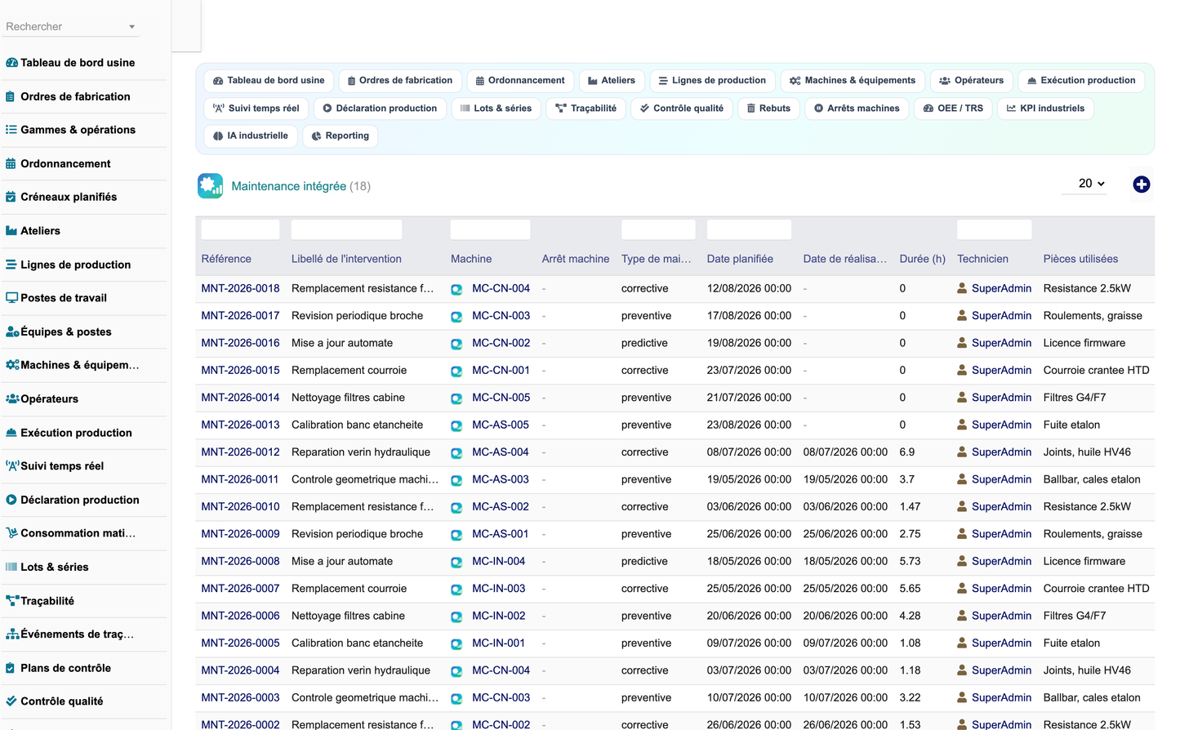Open the MC-CN-003 machine link in MNT-2026-0017 row
The image size is (1180, 730).
tap(501, 315)
